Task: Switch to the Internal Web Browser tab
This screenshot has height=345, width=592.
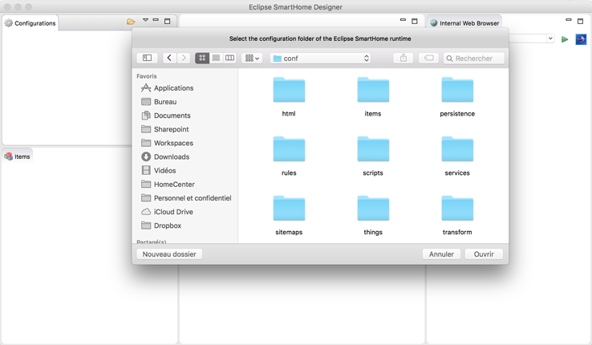Action: pos(464,23)
